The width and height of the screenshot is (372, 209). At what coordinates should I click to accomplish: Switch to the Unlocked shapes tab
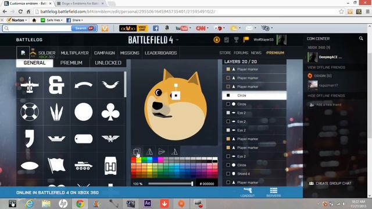(108, 63)
